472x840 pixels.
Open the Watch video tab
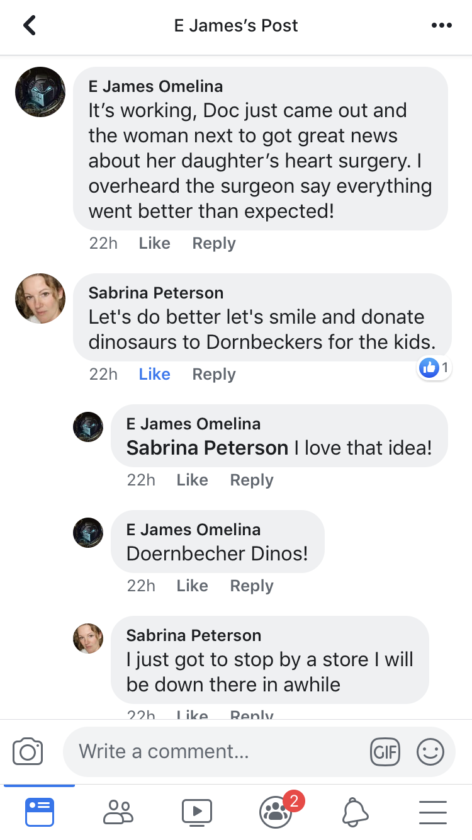(x=196, y=812)
